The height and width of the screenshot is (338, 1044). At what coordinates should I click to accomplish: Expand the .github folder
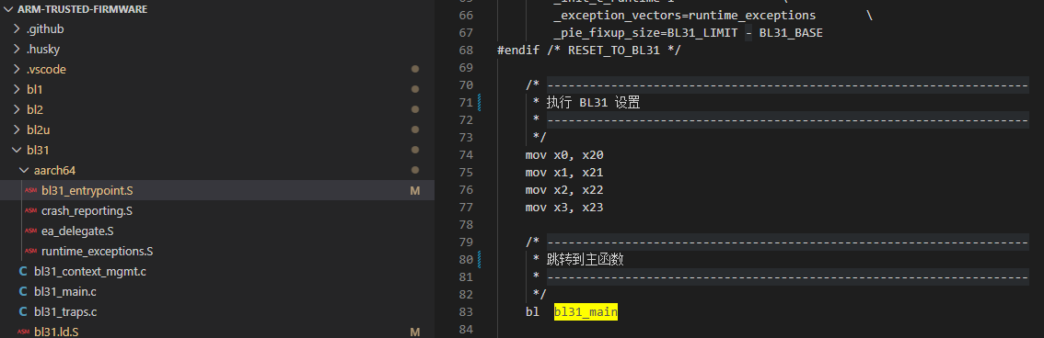coord(17,29)
